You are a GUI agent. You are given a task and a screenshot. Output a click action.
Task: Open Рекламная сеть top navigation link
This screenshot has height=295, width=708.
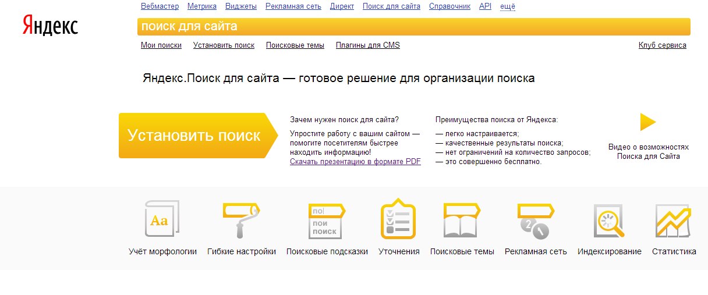coord(293,6)
